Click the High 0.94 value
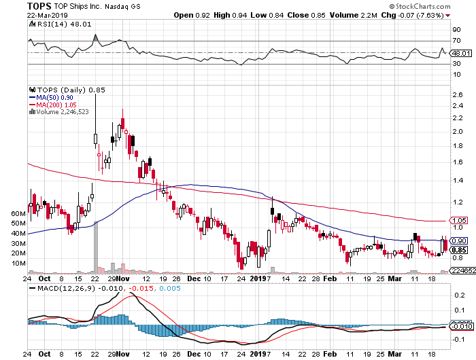 (x=230, y=15)
